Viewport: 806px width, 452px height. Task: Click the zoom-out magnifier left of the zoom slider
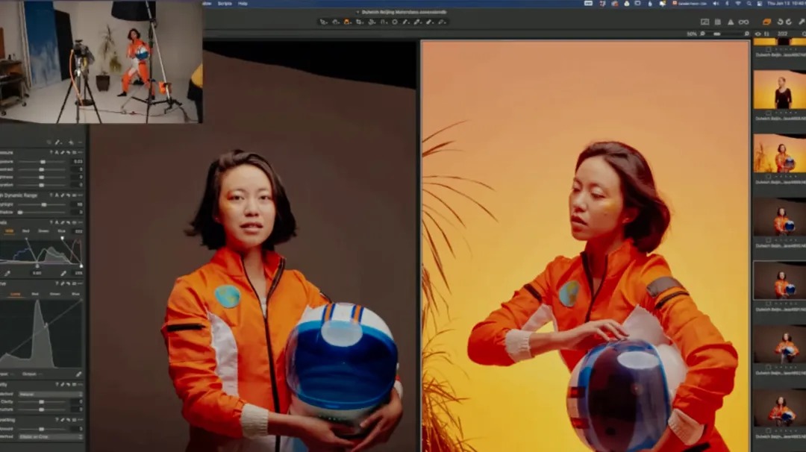703,34
